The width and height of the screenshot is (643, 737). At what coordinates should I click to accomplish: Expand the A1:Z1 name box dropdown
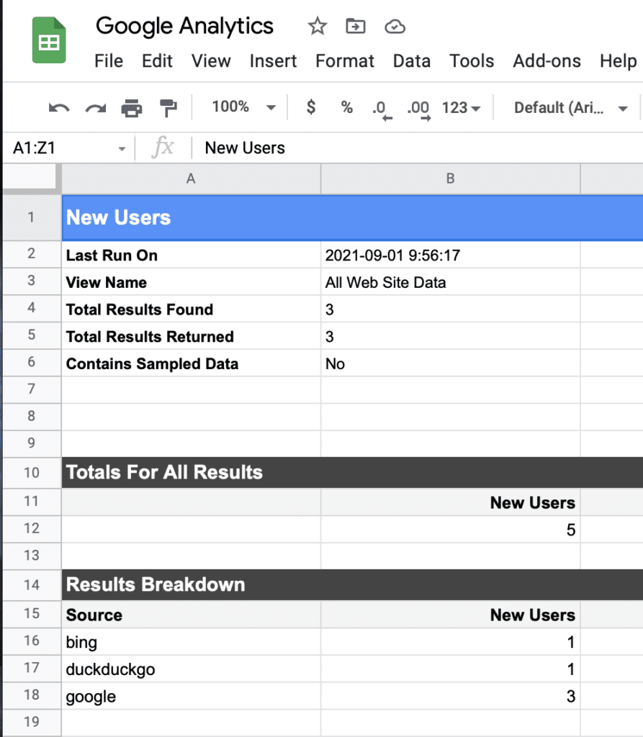[122, 148]
